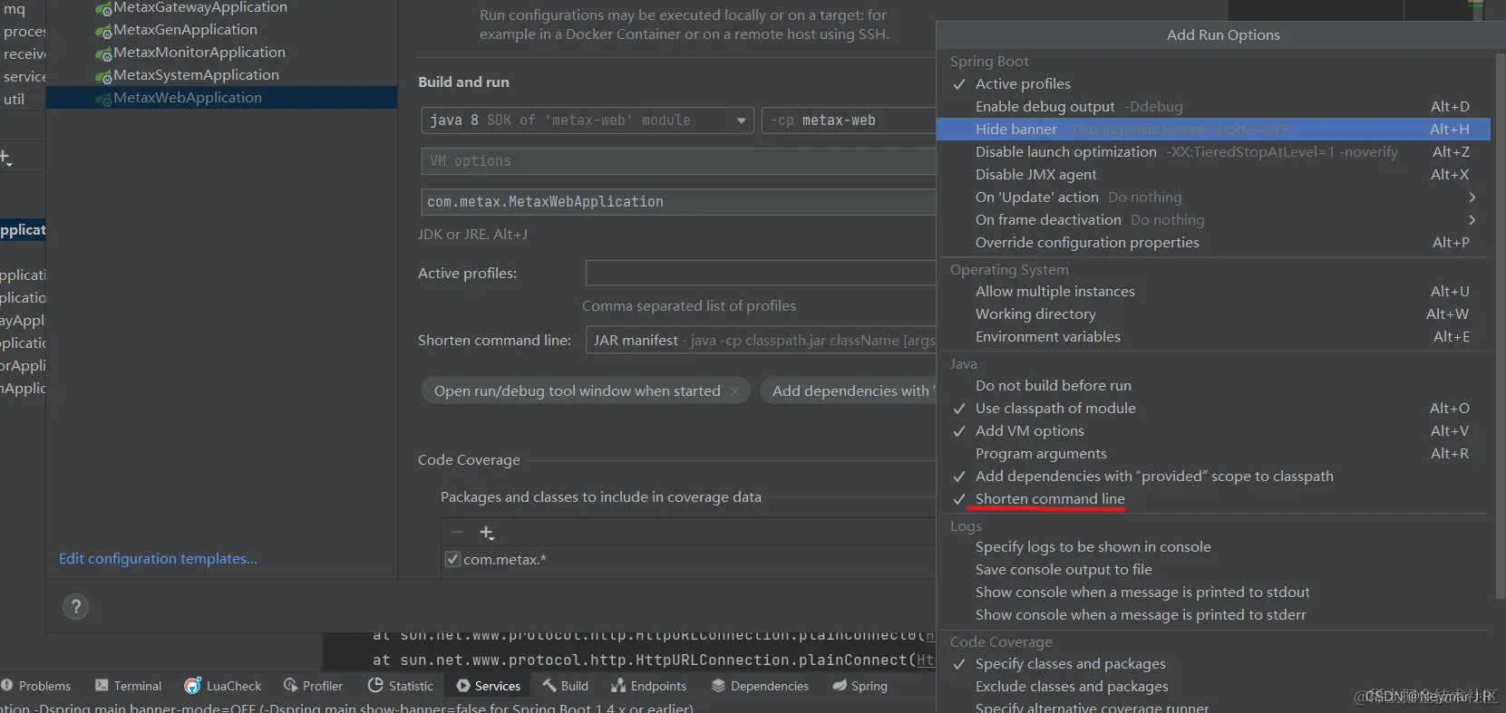
Task: Open Shorten command line JAR manifest dropdown
Action: pos(760,341)
